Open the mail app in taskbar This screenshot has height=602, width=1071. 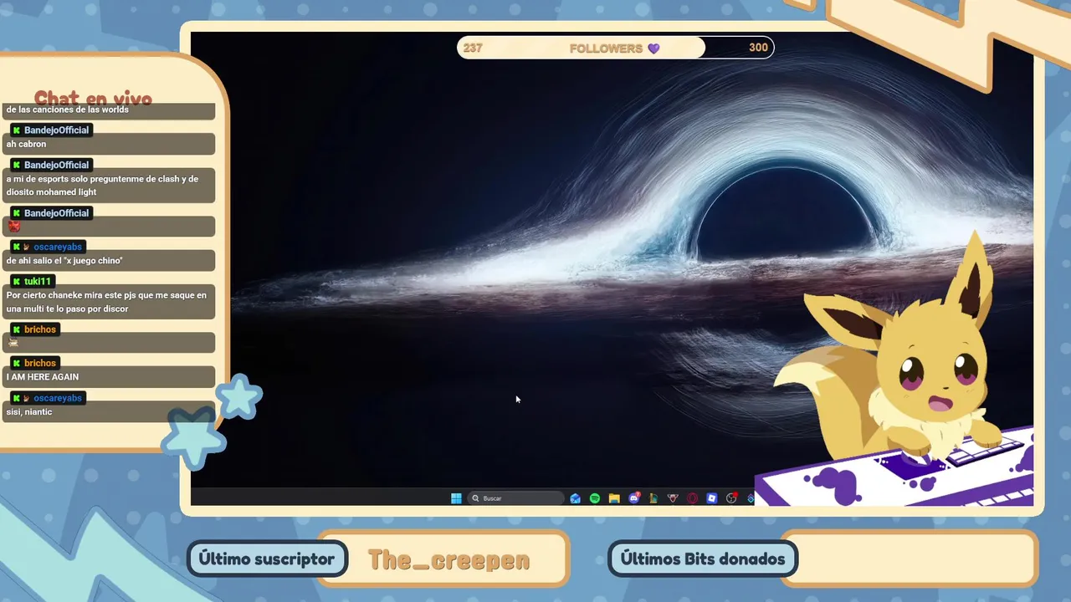tap(575, 498)
